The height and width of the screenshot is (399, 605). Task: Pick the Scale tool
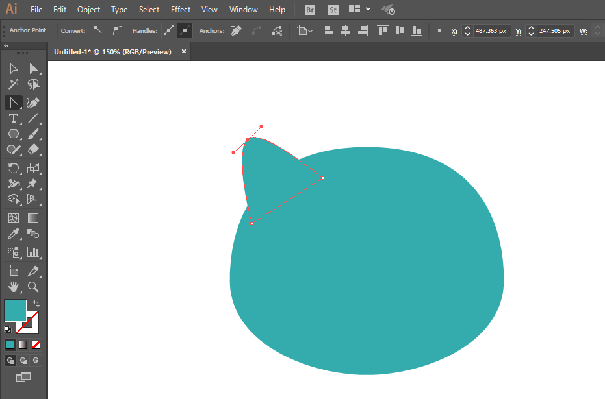pos(33,168)
